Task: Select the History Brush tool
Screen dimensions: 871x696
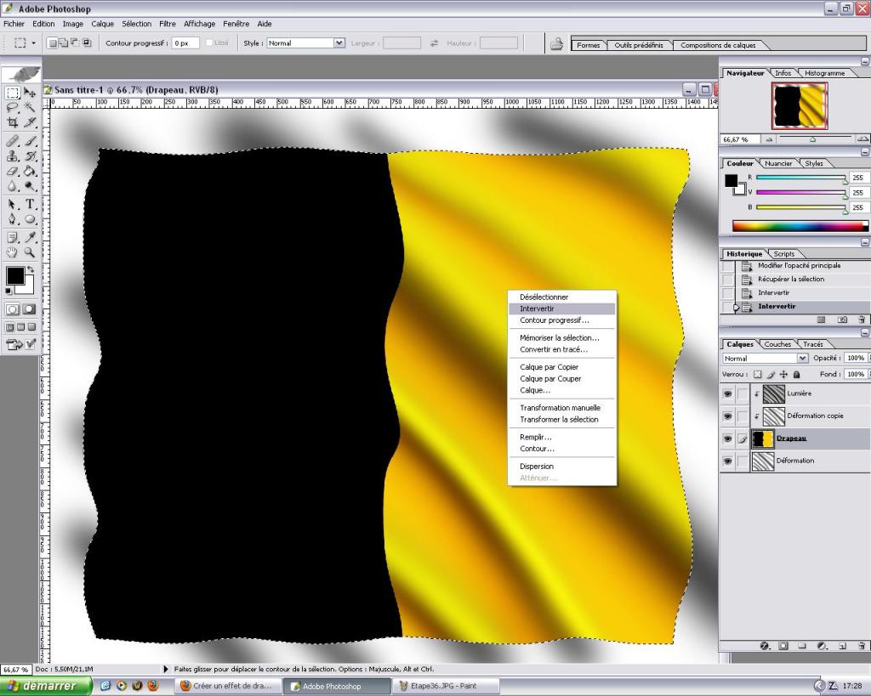Action: coord(30,156)
